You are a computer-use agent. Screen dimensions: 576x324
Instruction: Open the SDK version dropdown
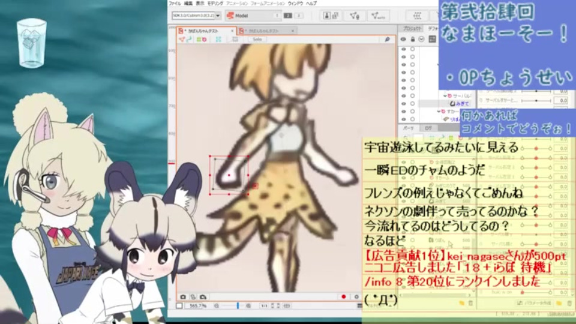(197, 16)
